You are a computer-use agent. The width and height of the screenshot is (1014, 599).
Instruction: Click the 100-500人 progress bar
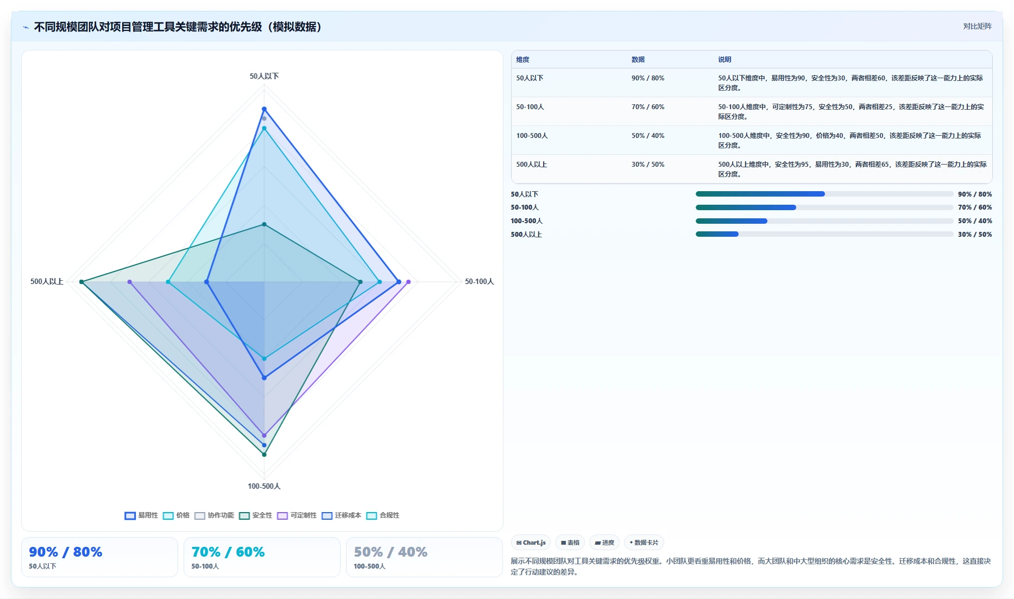pyautogui.click(x=824, y=221)
